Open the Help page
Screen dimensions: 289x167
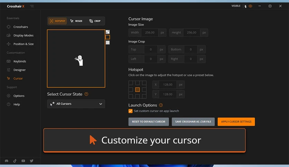pos(17,104)
